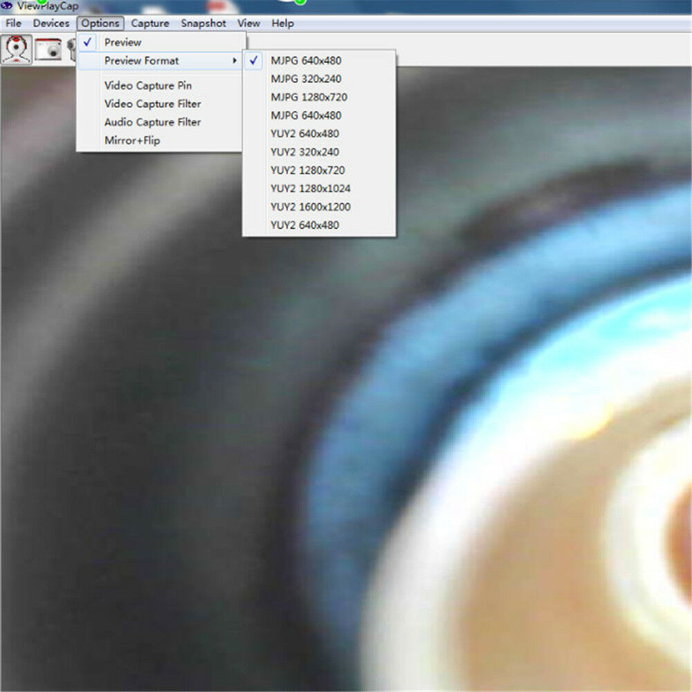Select the MJPG 1280x720 preview format

click(x=319, y=97)
